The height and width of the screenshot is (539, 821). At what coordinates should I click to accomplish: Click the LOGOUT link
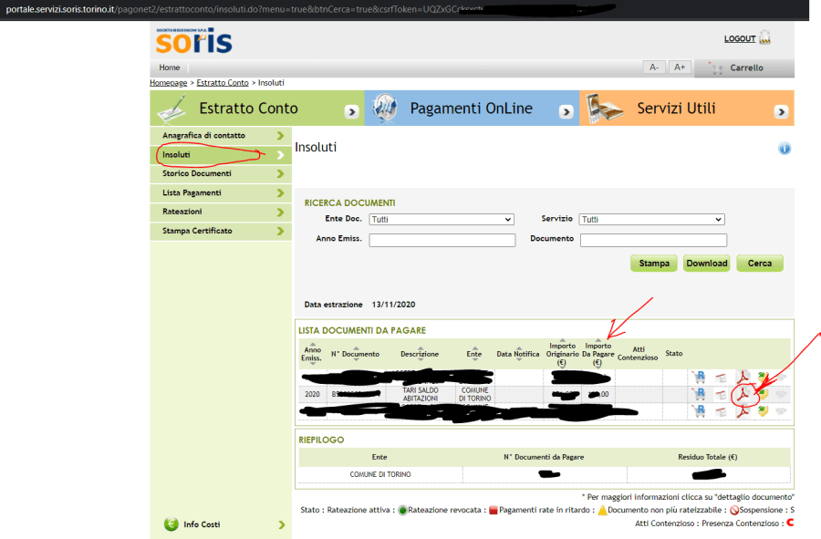[x=739, y=39]
